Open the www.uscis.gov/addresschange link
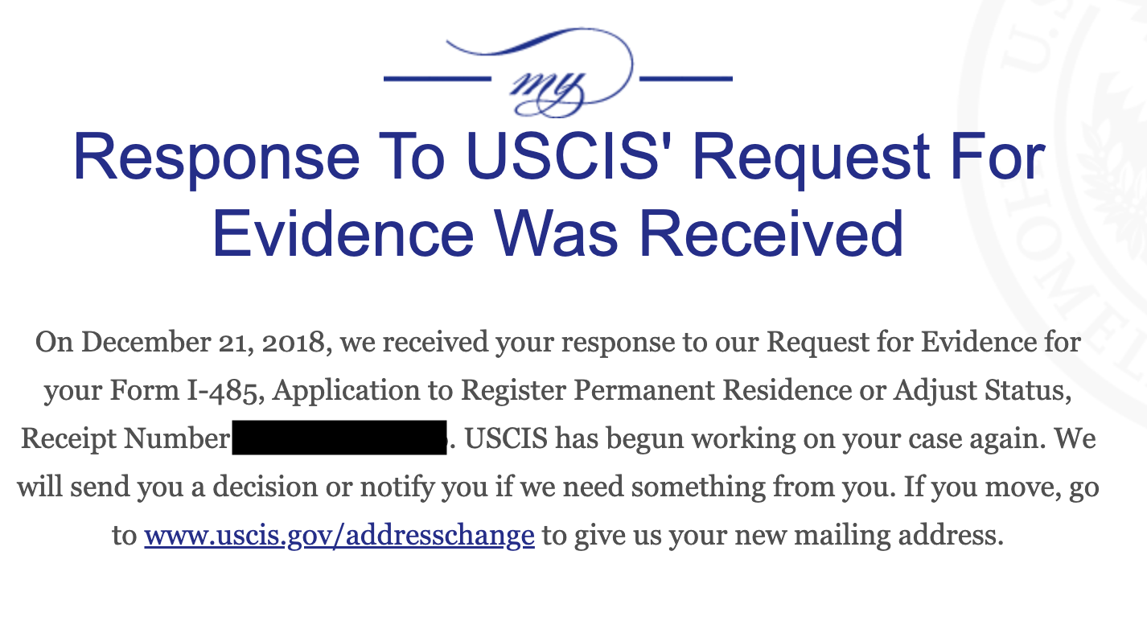Screen dimensions: 1147x621 [x=339, y=535]
